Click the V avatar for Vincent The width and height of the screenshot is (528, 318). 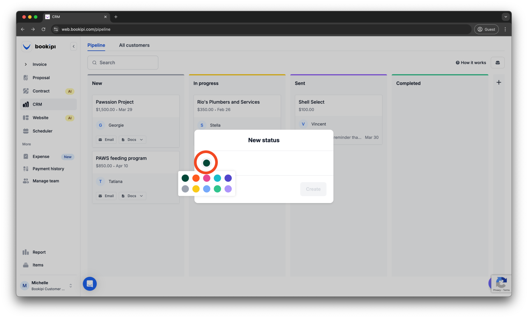pyautogui.click(x=303, y=124)
